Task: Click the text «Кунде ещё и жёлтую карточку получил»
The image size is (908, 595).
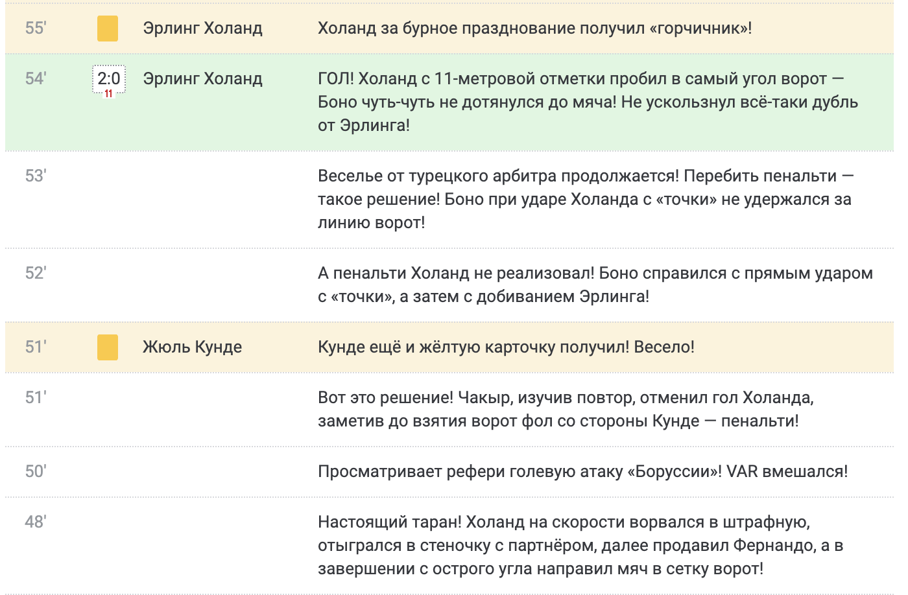Action: point(506,347)
